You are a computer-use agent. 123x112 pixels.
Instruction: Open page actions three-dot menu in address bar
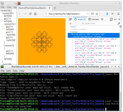tap(88, 14)
